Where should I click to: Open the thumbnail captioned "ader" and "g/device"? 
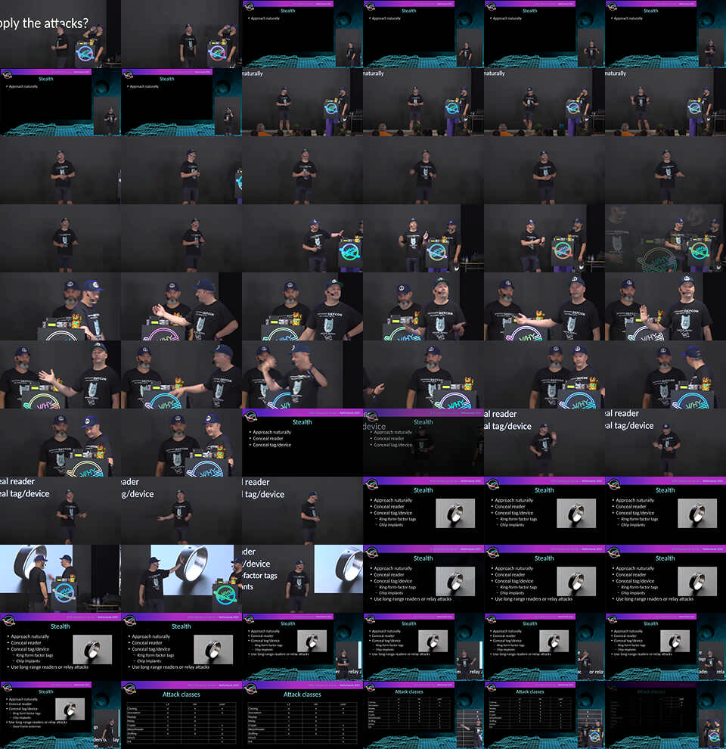[x=181, y=511]
